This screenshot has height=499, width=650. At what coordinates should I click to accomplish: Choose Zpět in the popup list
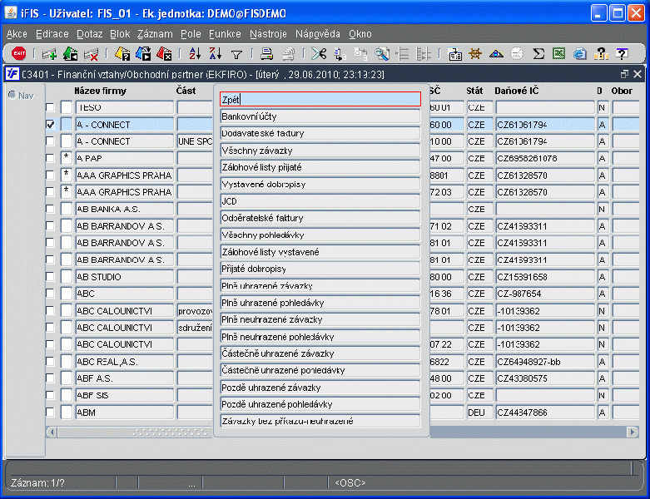point(320,100)
